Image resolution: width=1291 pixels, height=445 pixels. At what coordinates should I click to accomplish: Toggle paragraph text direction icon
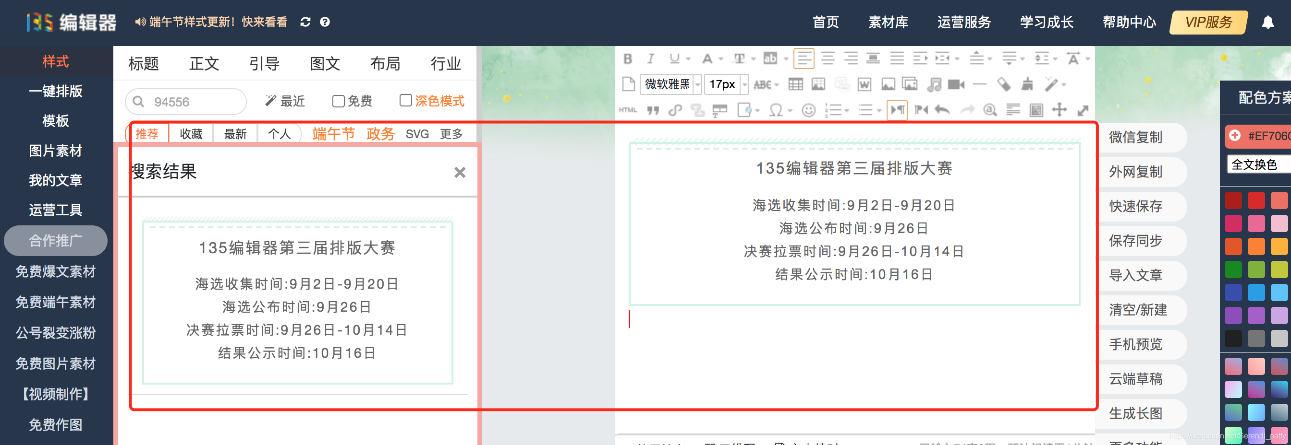(898, 110)
